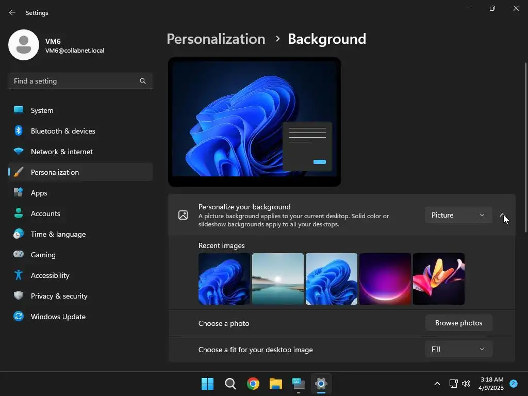Image resolution: width=528 pixels, height=396 pixels.
Task: Click the network icon in system tray
Action: coord(453,384)
